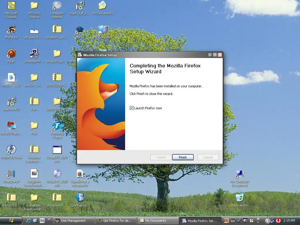The height and width of the screenshot is (225, 300).
Task: Select Samsung Theme shortcut icon
Action: click(x=57, y=125)
